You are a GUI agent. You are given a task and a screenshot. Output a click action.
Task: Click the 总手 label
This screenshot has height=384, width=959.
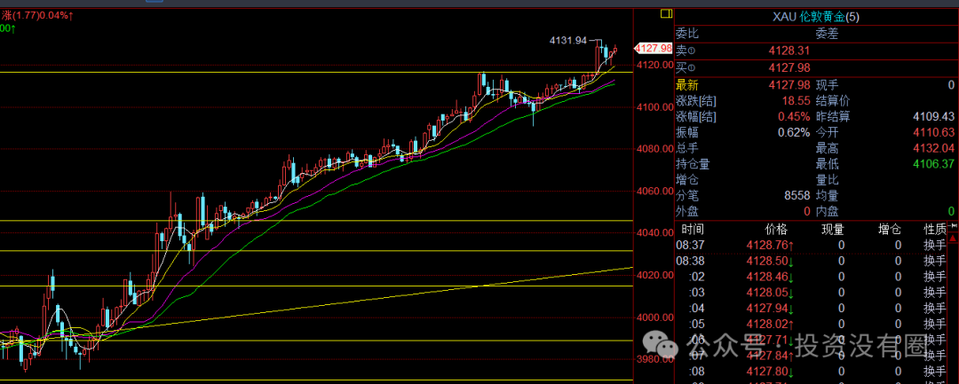click(686, 148)
